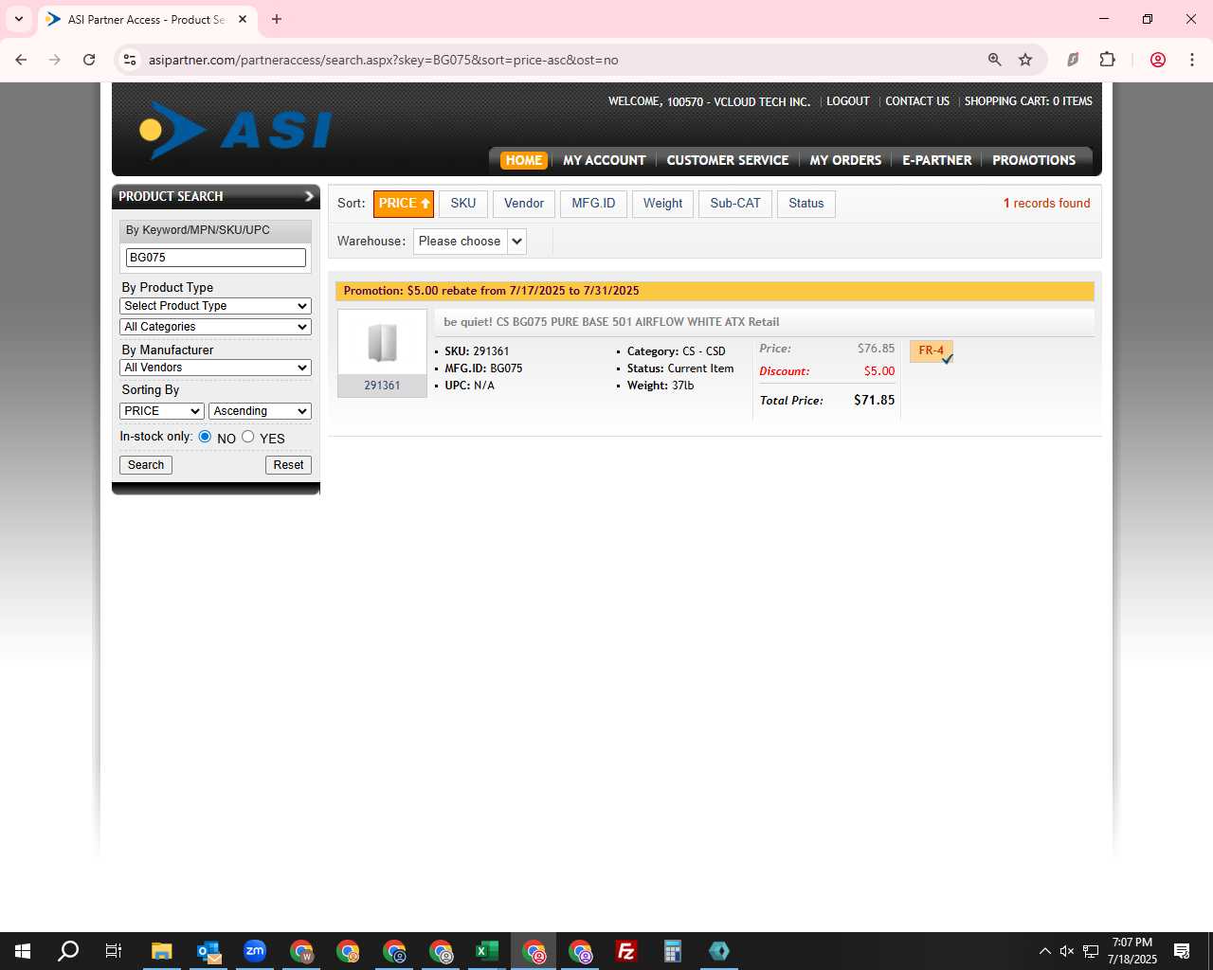
Task: Open the PROMOTIONS menu
Action: click(1034, 160)
